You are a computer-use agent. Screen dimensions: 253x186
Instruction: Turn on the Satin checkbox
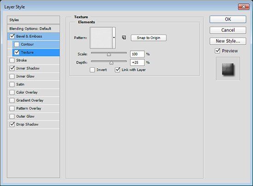12,84
